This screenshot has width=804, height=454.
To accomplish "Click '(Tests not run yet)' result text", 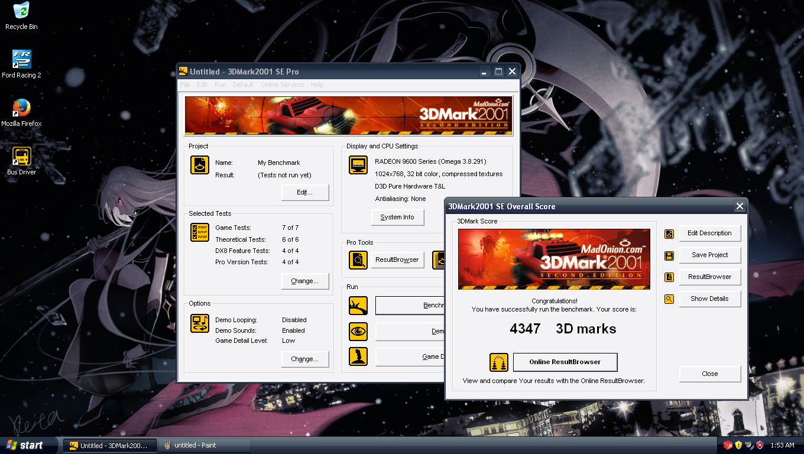I will [x=284, y=175].
